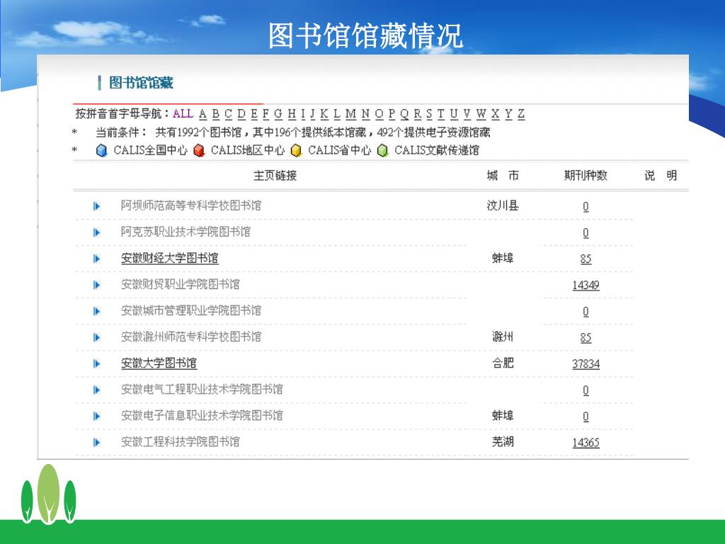Viewport: 725px width, 544px height.
Task: Filter libraries by letter A
Action: 203,114
